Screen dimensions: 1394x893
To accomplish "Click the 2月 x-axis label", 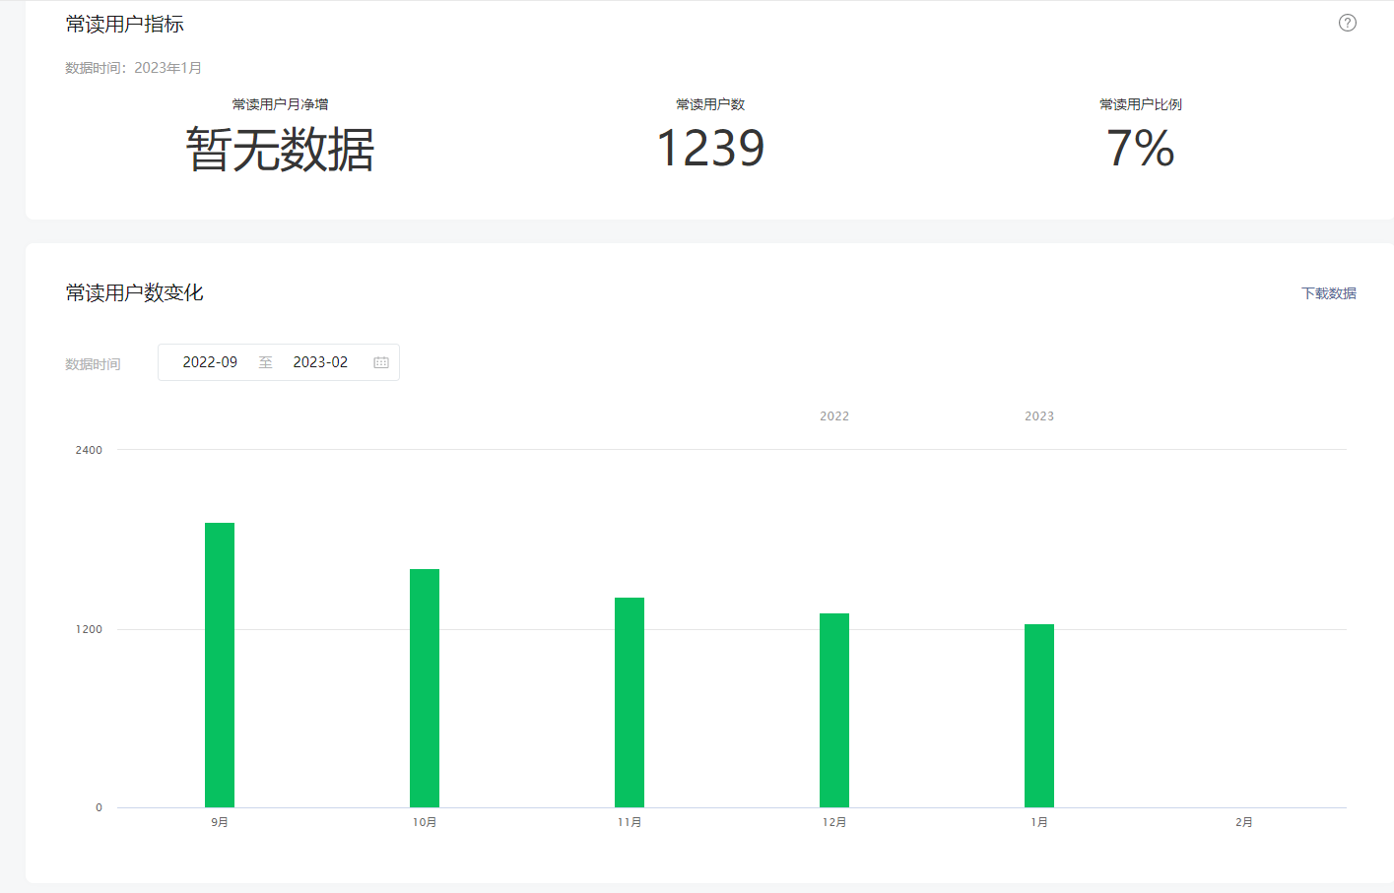I will point(1244,822).
